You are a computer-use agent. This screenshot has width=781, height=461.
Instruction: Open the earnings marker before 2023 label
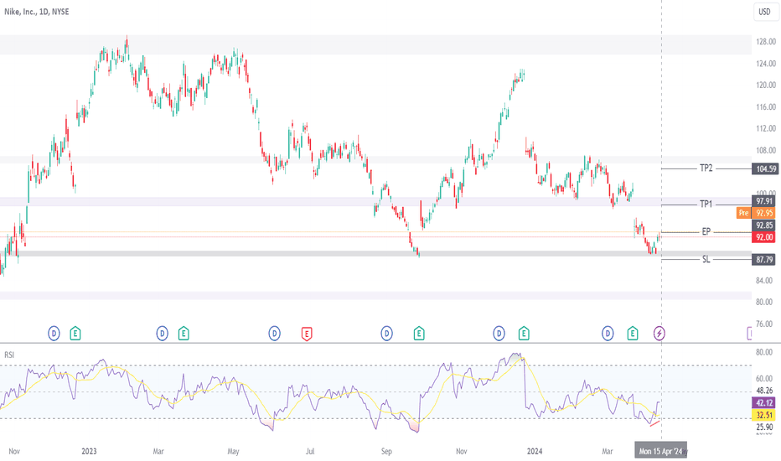point(75,333)
